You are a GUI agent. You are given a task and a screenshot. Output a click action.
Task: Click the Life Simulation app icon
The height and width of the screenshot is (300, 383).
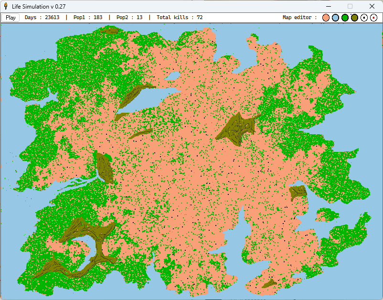pyautogui.click(x=6, y=6)
